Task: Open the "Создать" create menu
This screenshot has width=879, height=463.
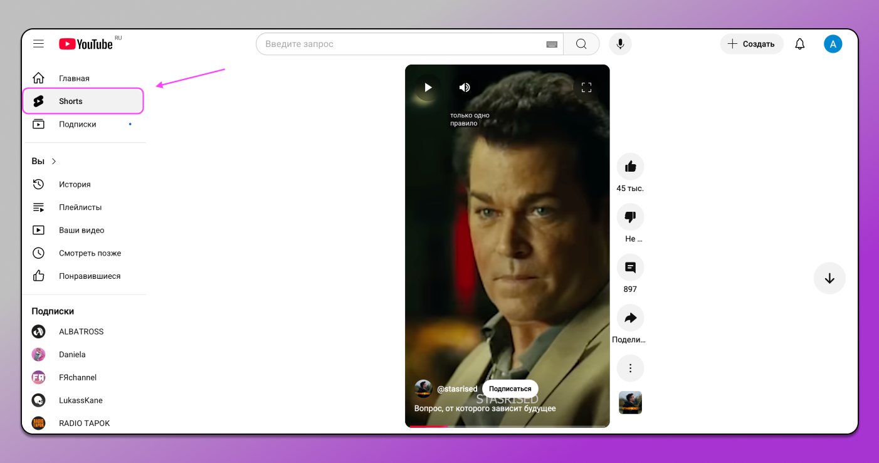Action: pyautogui.click(x=751, y=44)
